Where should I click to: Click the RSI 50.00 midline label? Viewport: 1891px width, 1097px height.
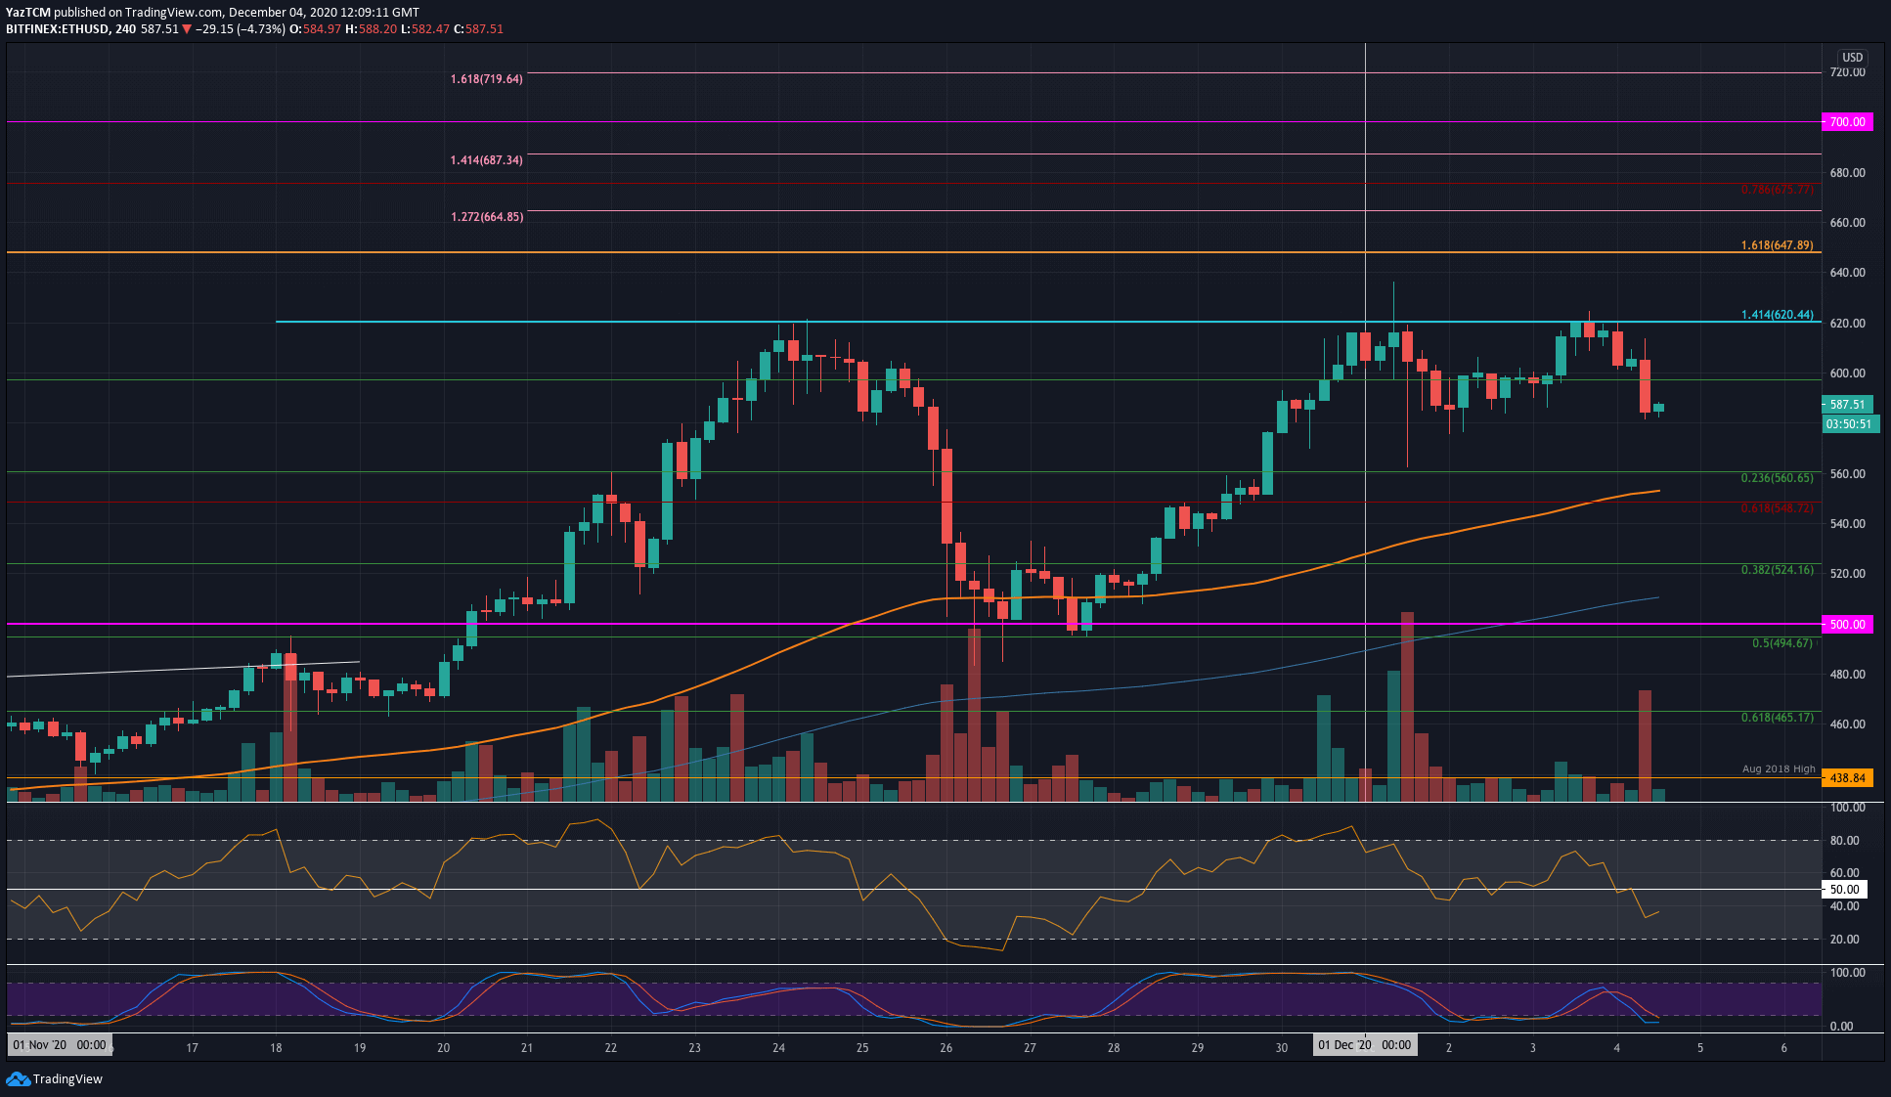(1844, 890)
